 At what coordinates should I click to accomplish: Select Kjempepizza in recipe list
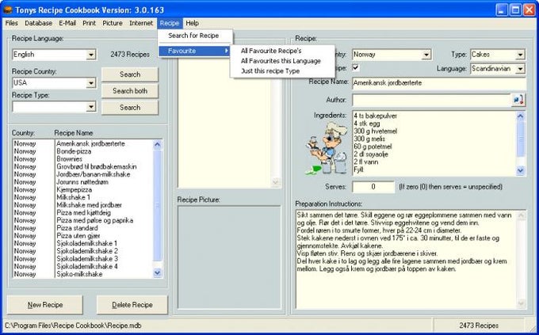[x=75, y=189]
